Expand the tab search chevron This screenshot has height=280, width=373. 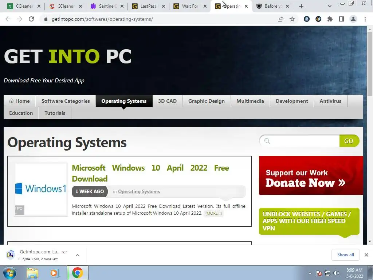[329, 6]
